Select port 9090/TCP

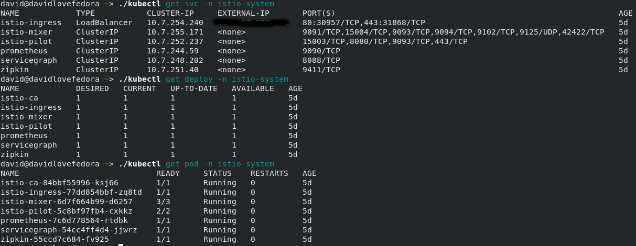point(321,51)
